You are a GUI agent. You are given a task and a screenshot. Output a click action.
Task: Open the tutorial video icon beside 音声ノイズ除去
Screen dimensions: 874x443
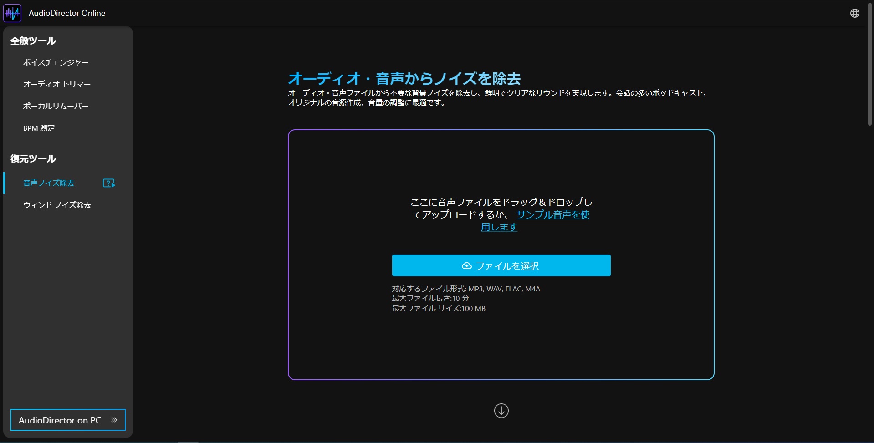[109, 183]
